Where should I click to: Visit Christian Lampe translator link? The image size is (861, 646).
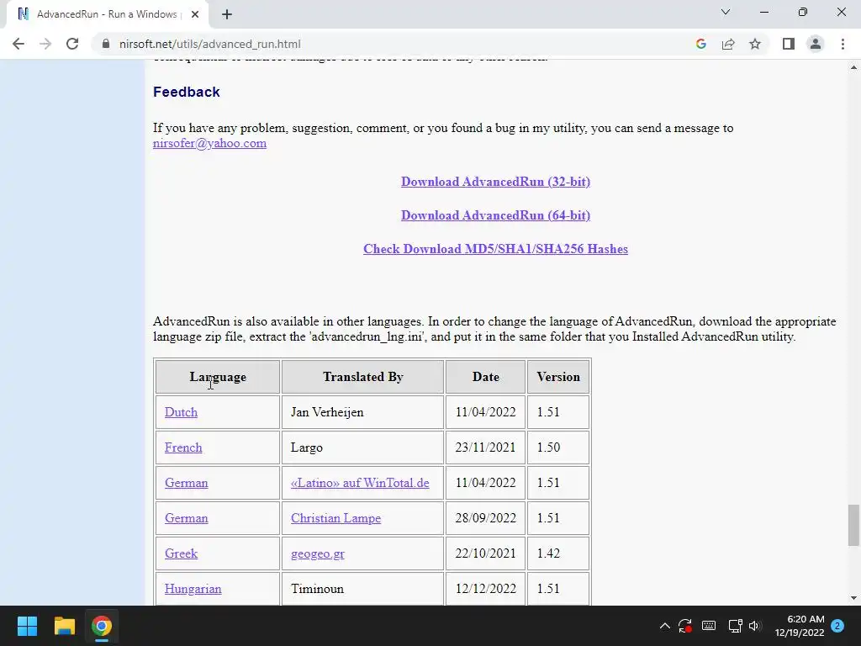click(x=336, y=518)
